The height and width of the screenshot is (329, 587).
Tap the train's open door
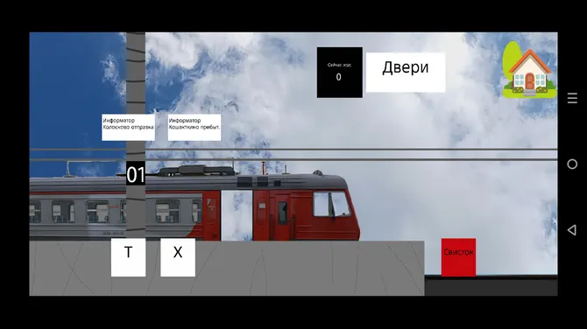[x=237, y=216]
